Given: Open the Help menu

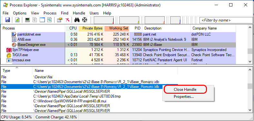Looking at the screenshot, I should point(107,13).
